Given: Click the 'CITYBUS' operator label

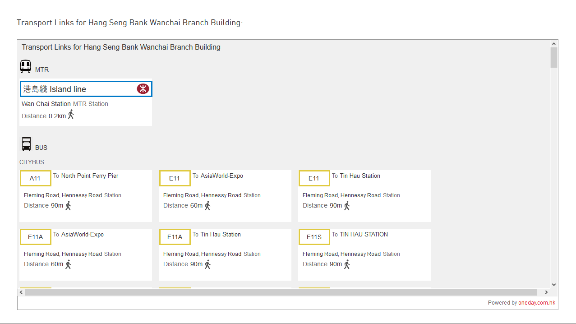Looking at the screenshot, I should (x=32, y=162).
